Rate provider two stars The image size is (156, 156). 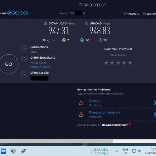[112, 63]
